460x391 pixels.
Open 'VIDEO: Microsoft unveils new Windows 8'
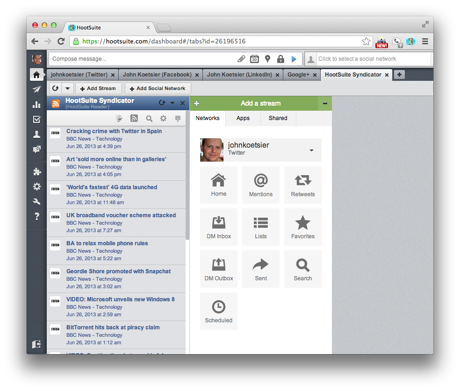click(120, 299)
